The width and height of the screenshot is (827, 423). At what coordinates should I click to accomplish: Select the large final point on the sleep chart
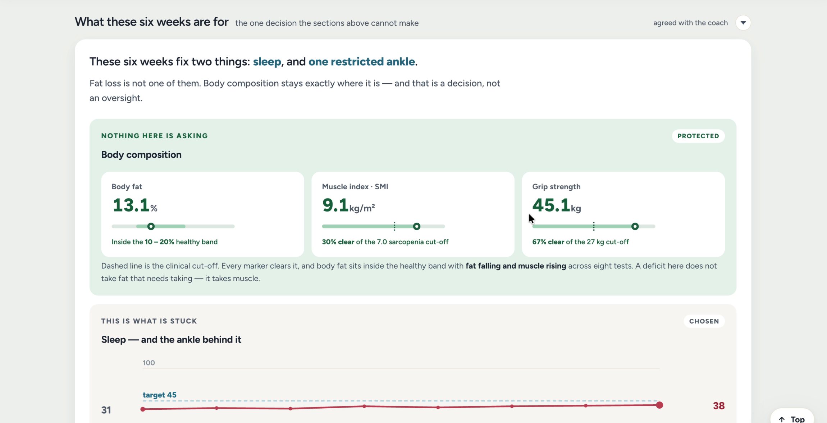click(659, 405)
